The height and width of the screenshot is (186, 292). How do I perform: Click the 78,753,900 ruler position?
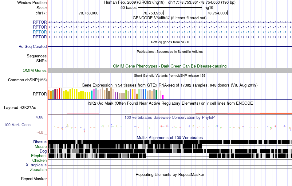[89, 13]
